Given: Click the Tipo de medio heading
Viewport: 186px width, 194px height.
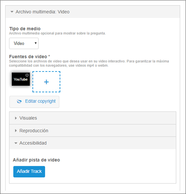Looking at the screenshot, I should tap(25, 29).
